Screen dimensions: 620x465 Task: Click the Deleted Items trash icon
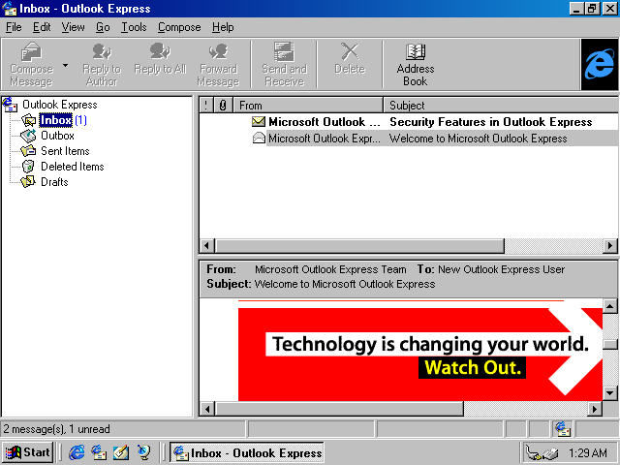tap(28, 167)
